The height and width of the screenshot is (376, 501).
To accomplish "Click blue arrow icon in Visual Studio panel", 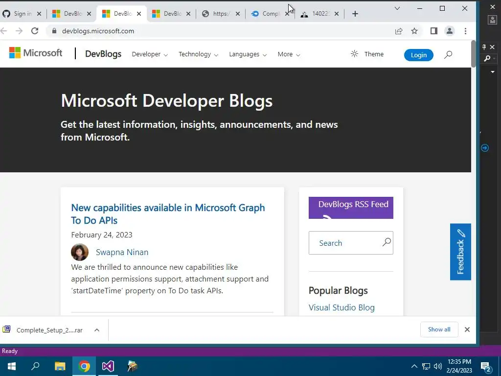I will pyautogui.click(x=485, y=148).
